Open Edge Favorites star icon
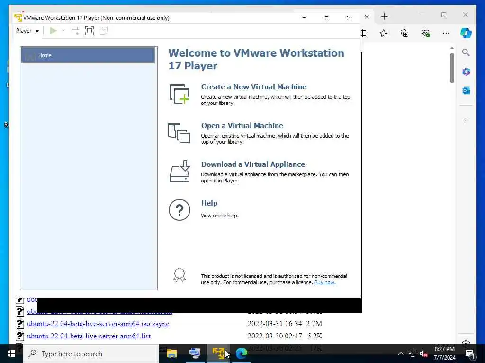The image size is (485, 363). point(384,33)
